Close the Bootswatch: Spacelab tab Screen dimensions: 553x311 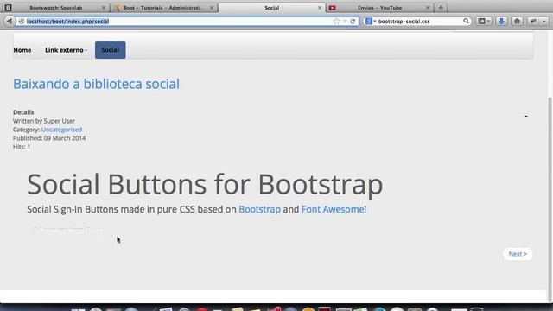point(104,8)
